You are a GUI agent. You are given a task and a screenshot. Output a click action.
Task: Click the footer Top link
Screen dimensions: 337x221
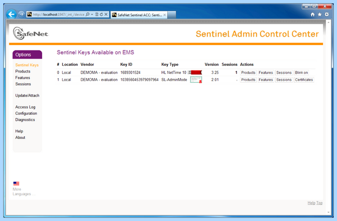(320, 202)
